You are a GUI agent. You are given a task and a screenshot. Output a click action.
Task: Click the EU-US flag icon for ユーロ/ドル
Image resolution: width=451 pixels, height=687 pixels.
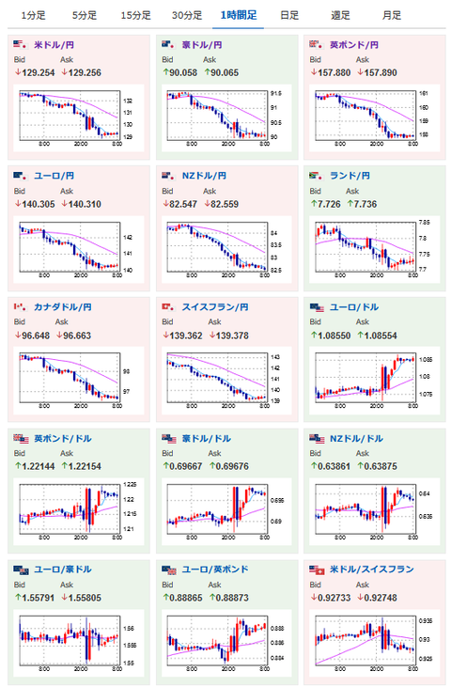pyautogui.click(x=317, y=307)
